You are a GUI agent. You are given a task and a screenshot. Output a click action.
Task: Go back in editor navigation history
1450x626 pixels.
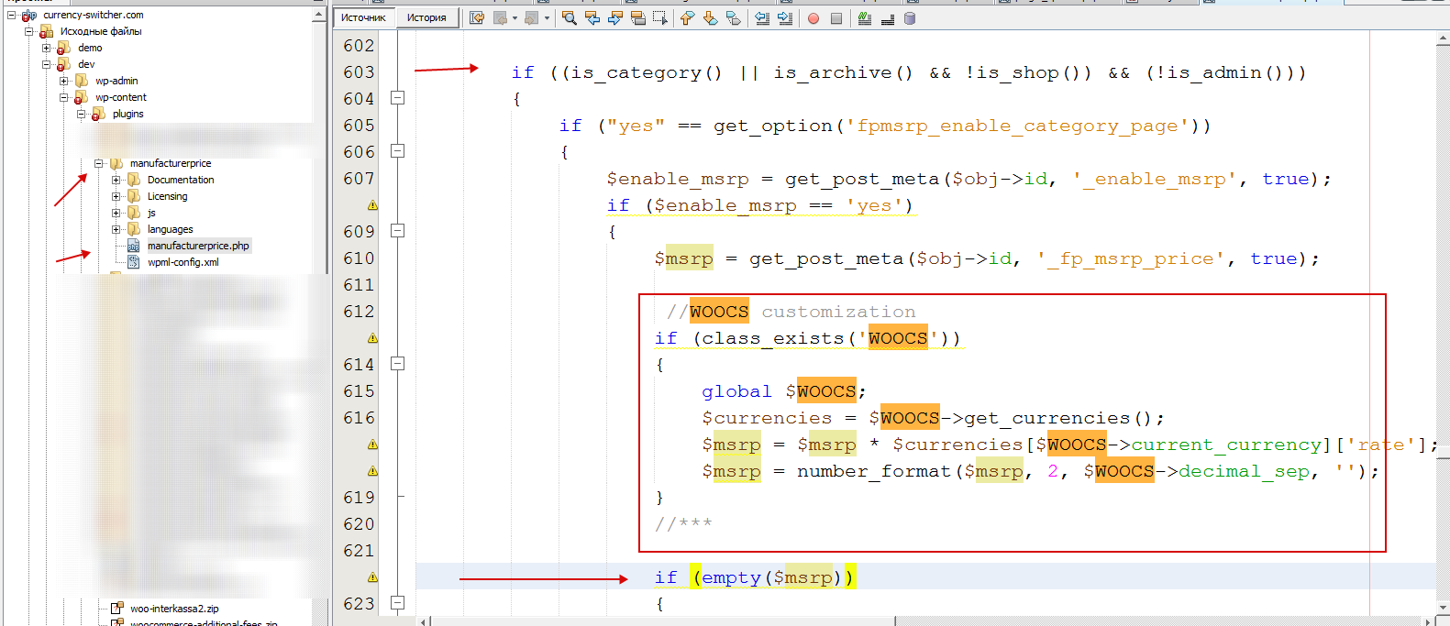point(500,18)
